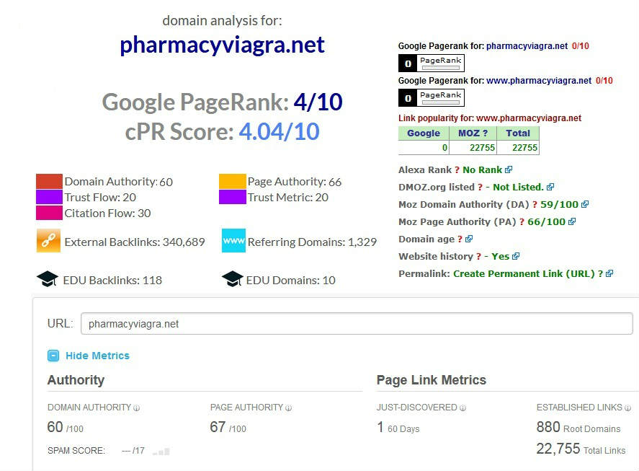Screen dimensions: 639x471
Task: Open pharmacyviagra.net link in first Pagerank line
Action: (x=527, y=45)
